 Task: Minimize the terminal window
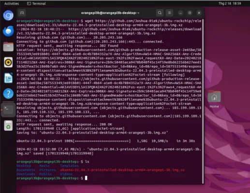click(x=180, y=13)
